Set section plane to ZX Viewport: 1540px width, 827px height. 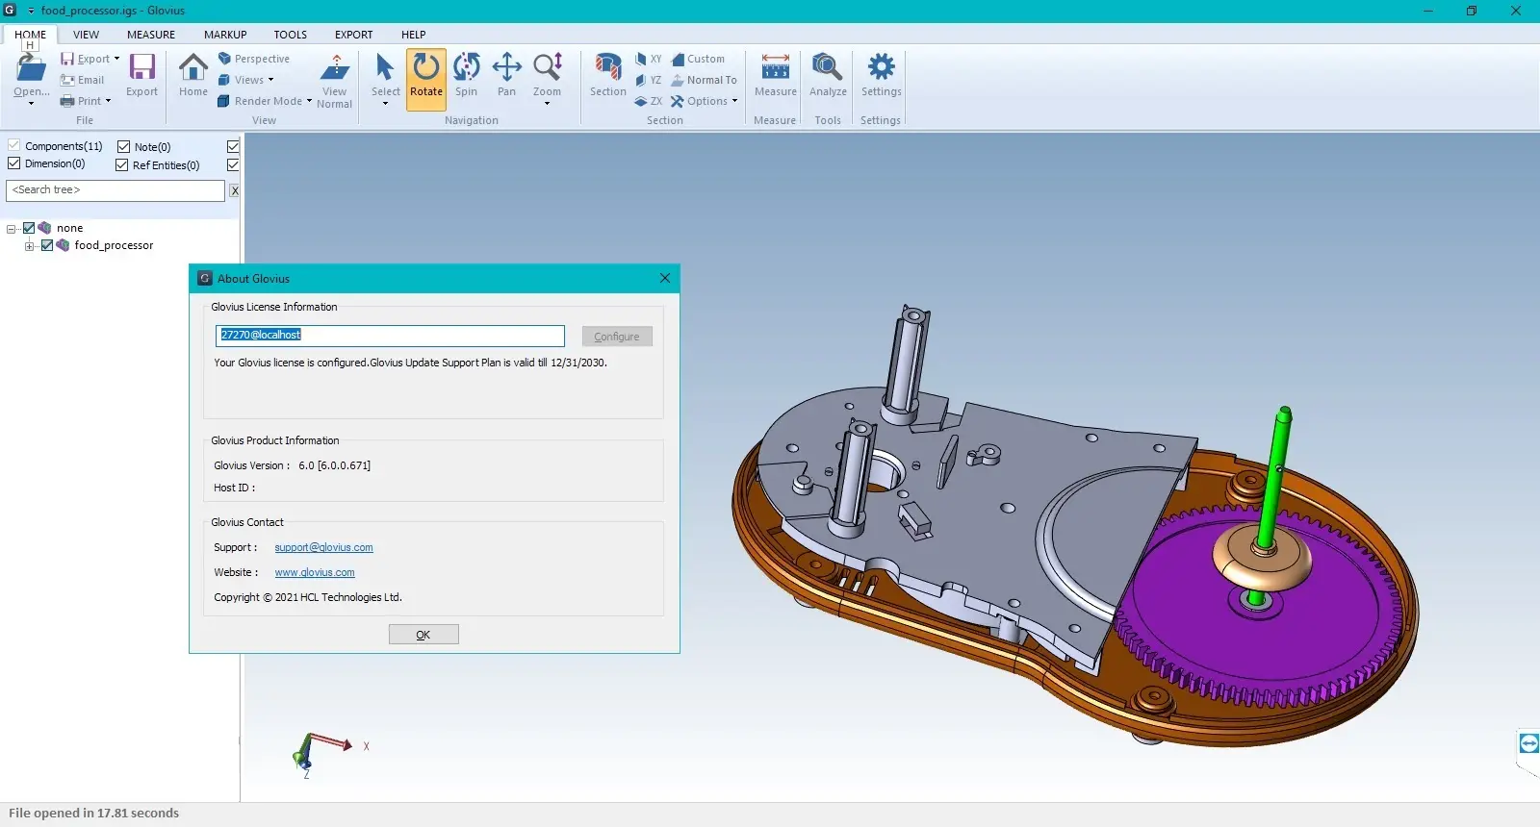click(x=649, y=101)
